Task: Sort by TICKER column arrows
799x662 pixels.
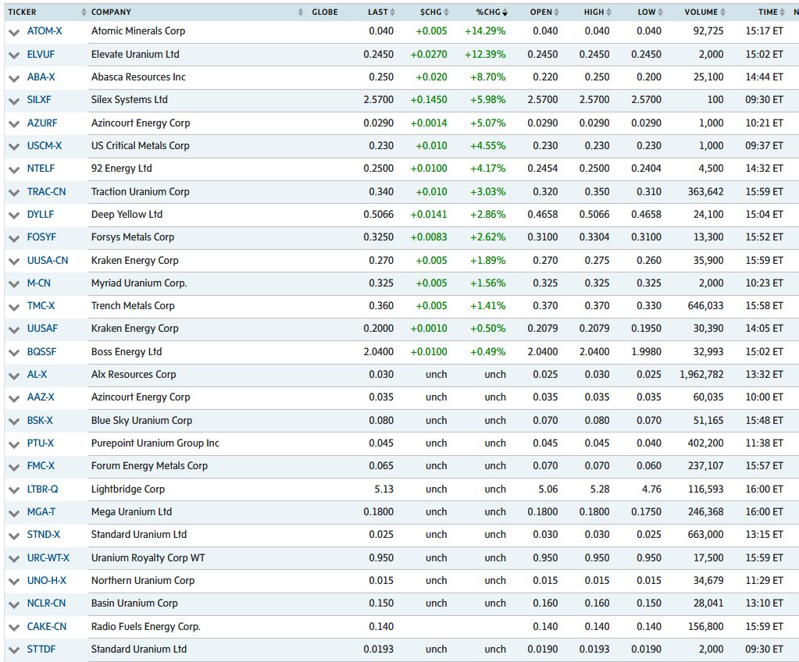Action: coord(84,12)
